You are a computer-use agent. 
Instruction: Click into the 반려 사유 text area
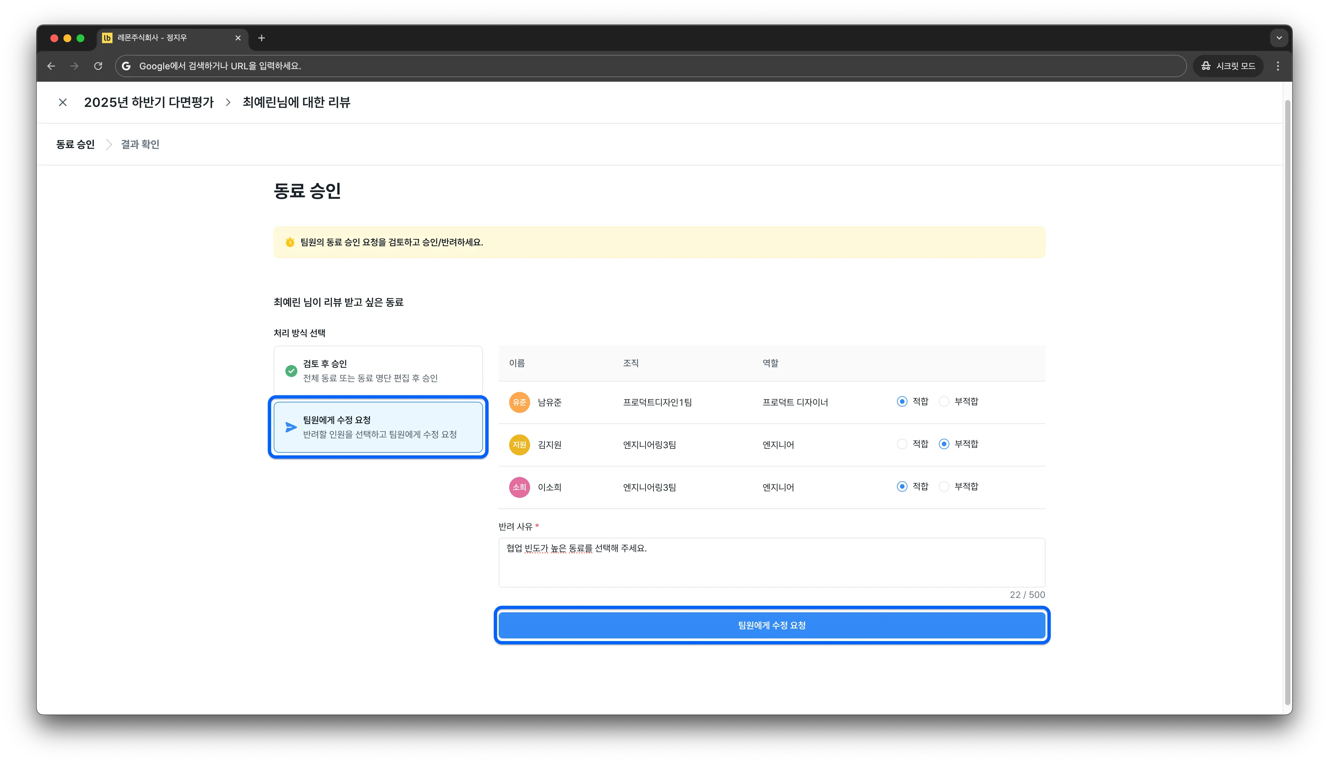[x=771, y=562]
